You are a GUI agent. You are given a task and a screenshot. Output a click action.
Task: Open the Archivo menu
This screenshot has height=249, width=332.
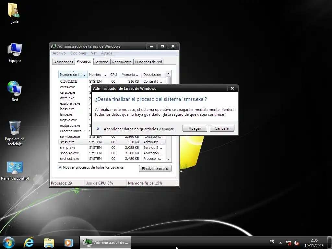pyautogui.click(x=59, y=53)
